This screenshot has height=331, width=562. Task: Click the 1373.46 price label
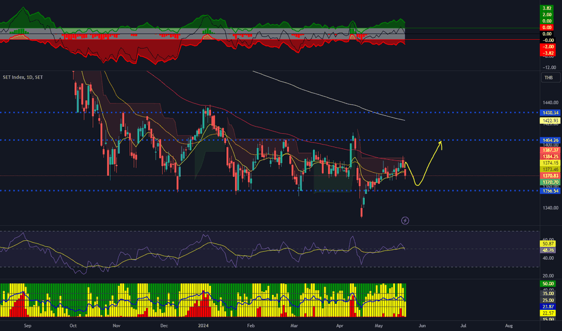tap(550, 169)
